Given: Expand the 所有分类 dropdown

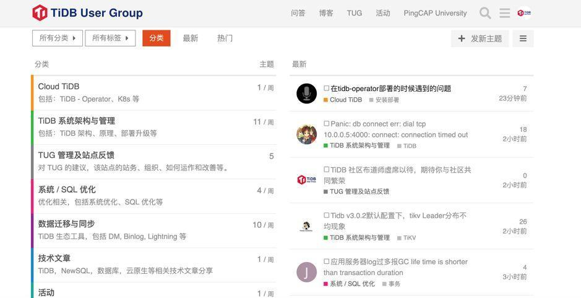Looking at the screenshot, I should tap(58, 38).
